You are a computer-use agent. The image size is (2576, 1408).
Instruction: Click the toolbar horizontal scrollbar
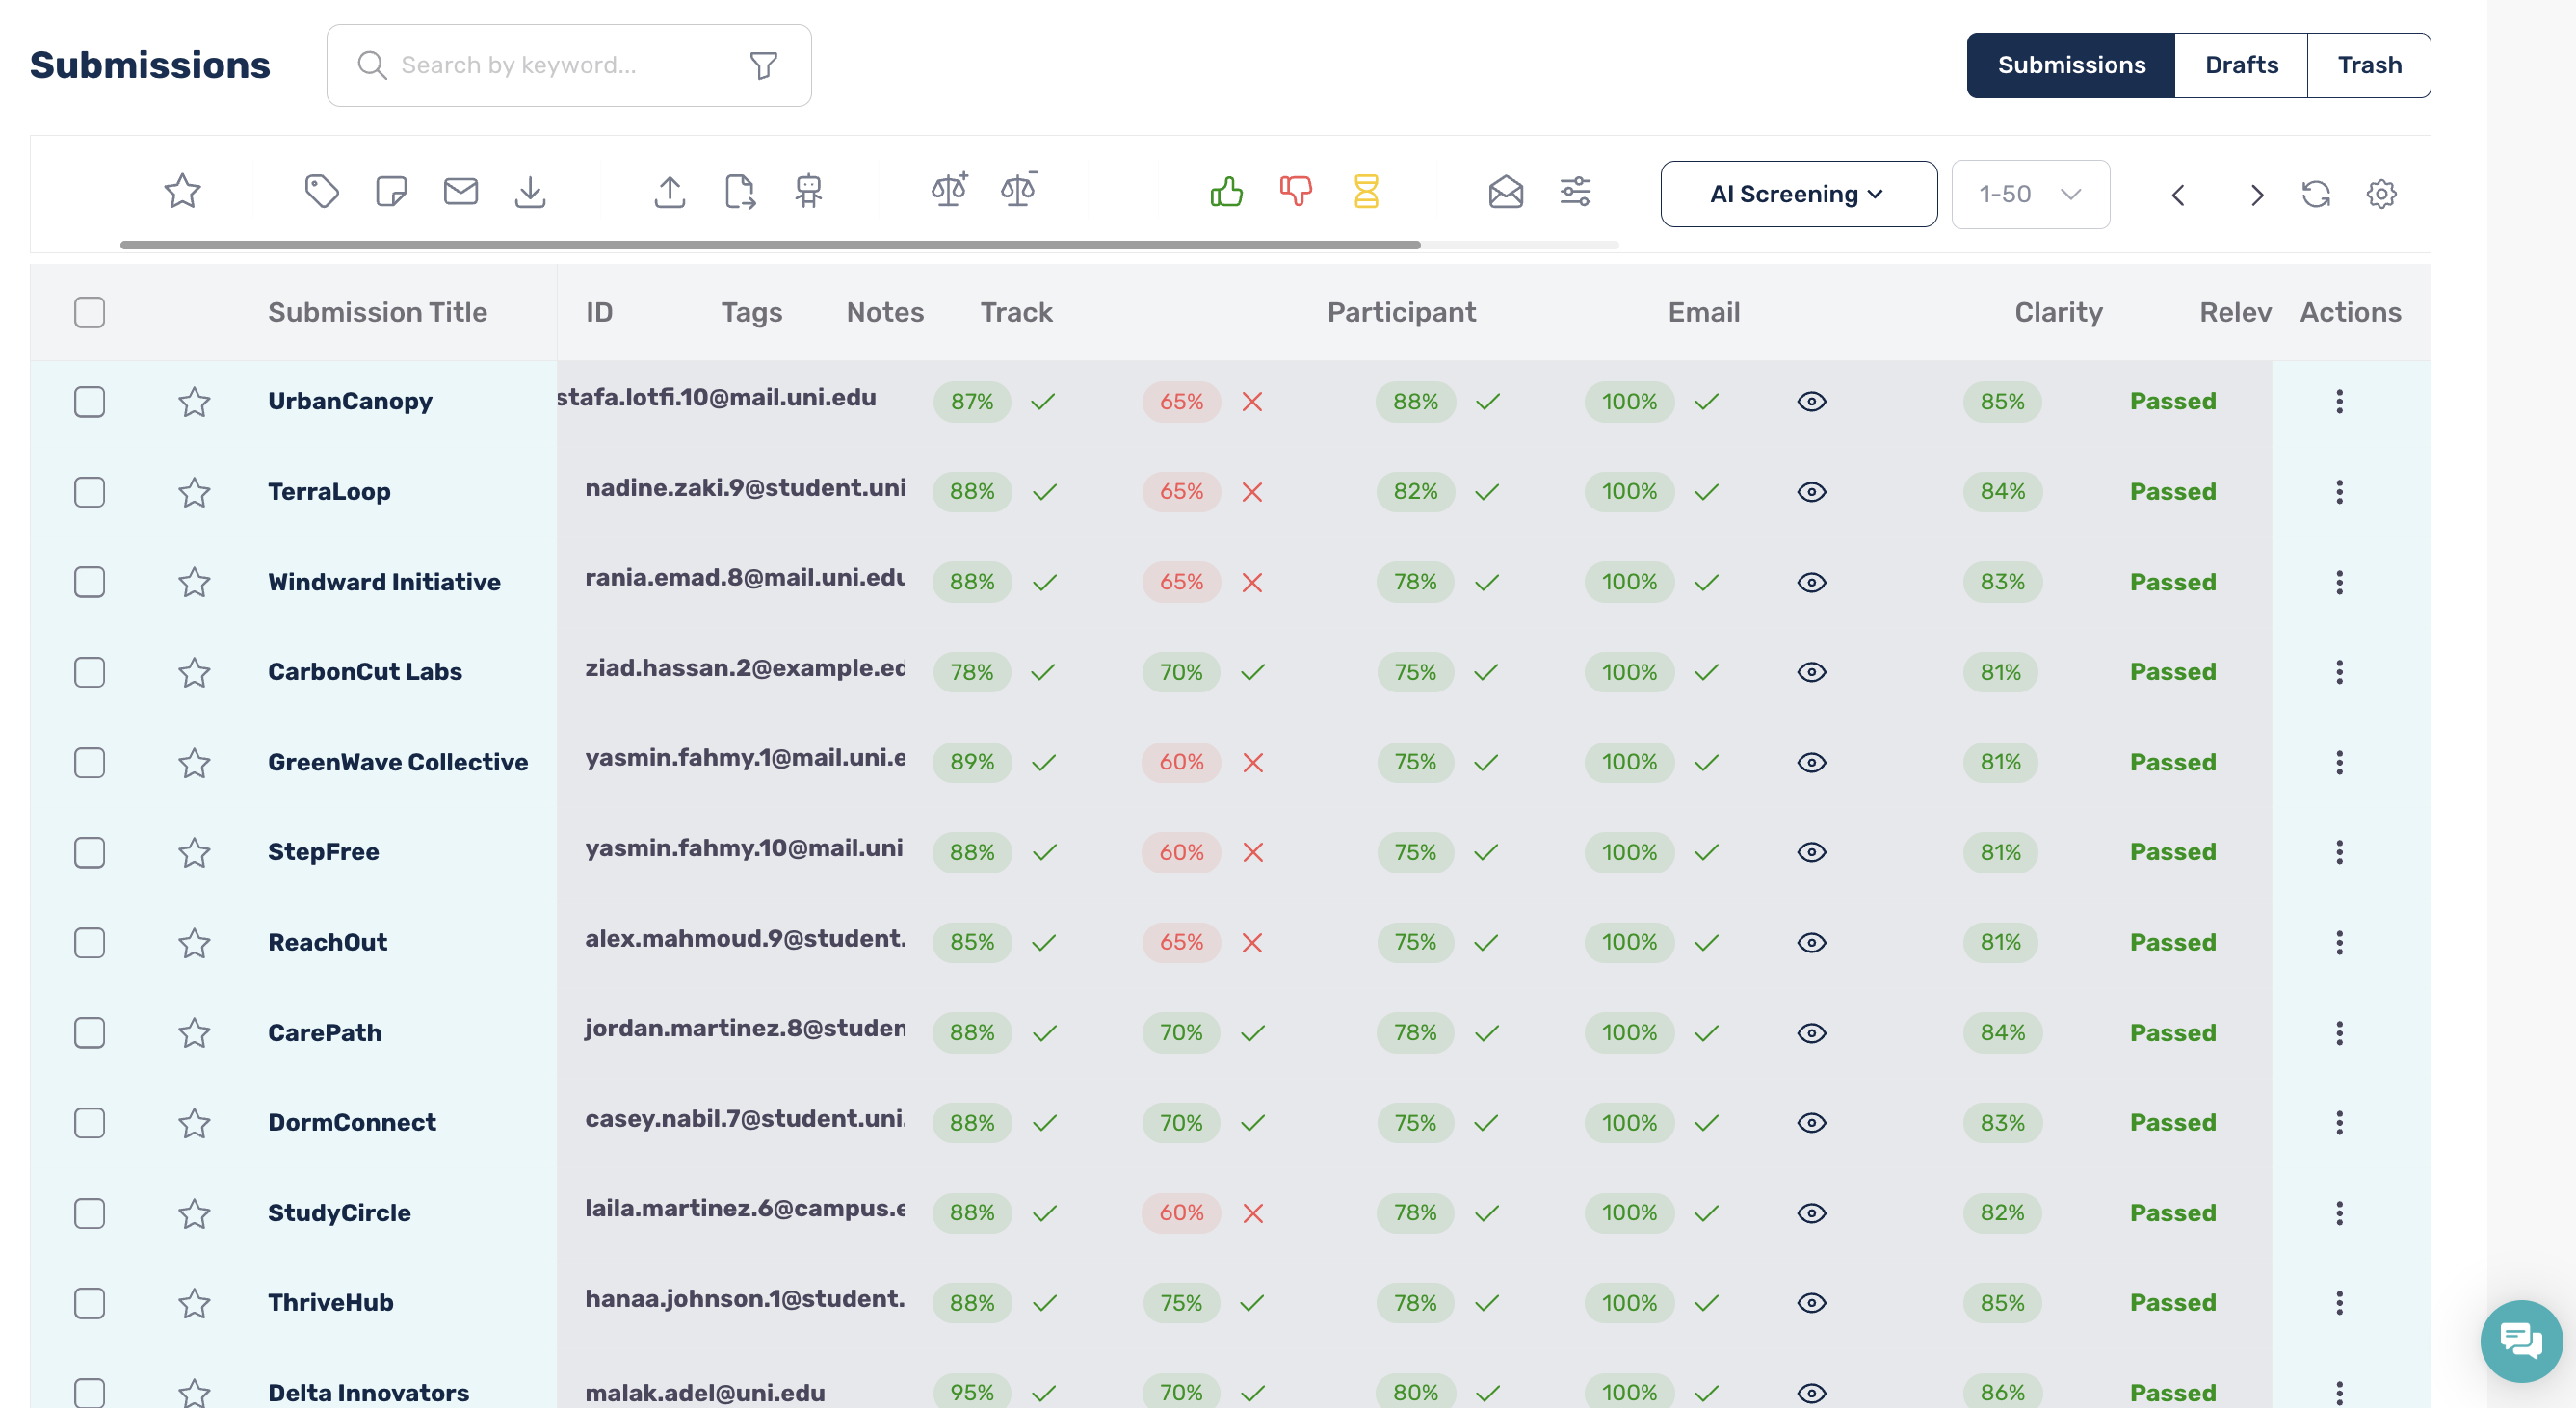(x=770, y=245)
